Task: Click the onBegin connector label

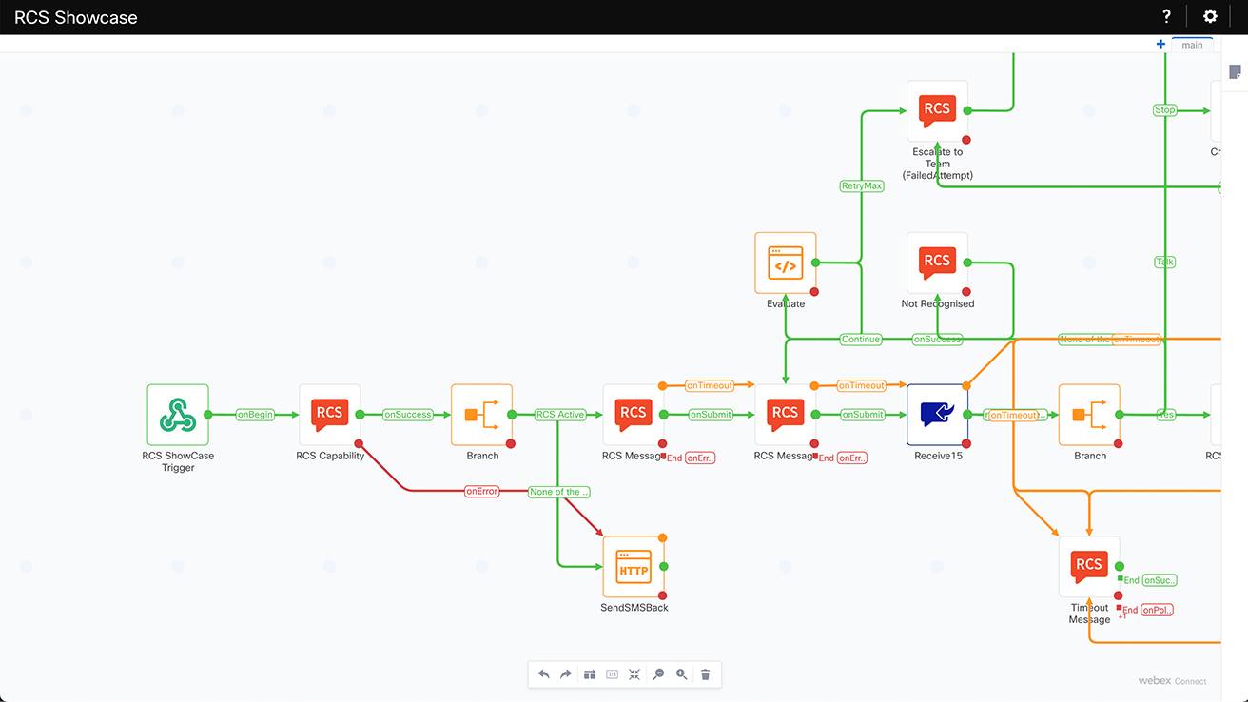Action: [x=255, y=415]
